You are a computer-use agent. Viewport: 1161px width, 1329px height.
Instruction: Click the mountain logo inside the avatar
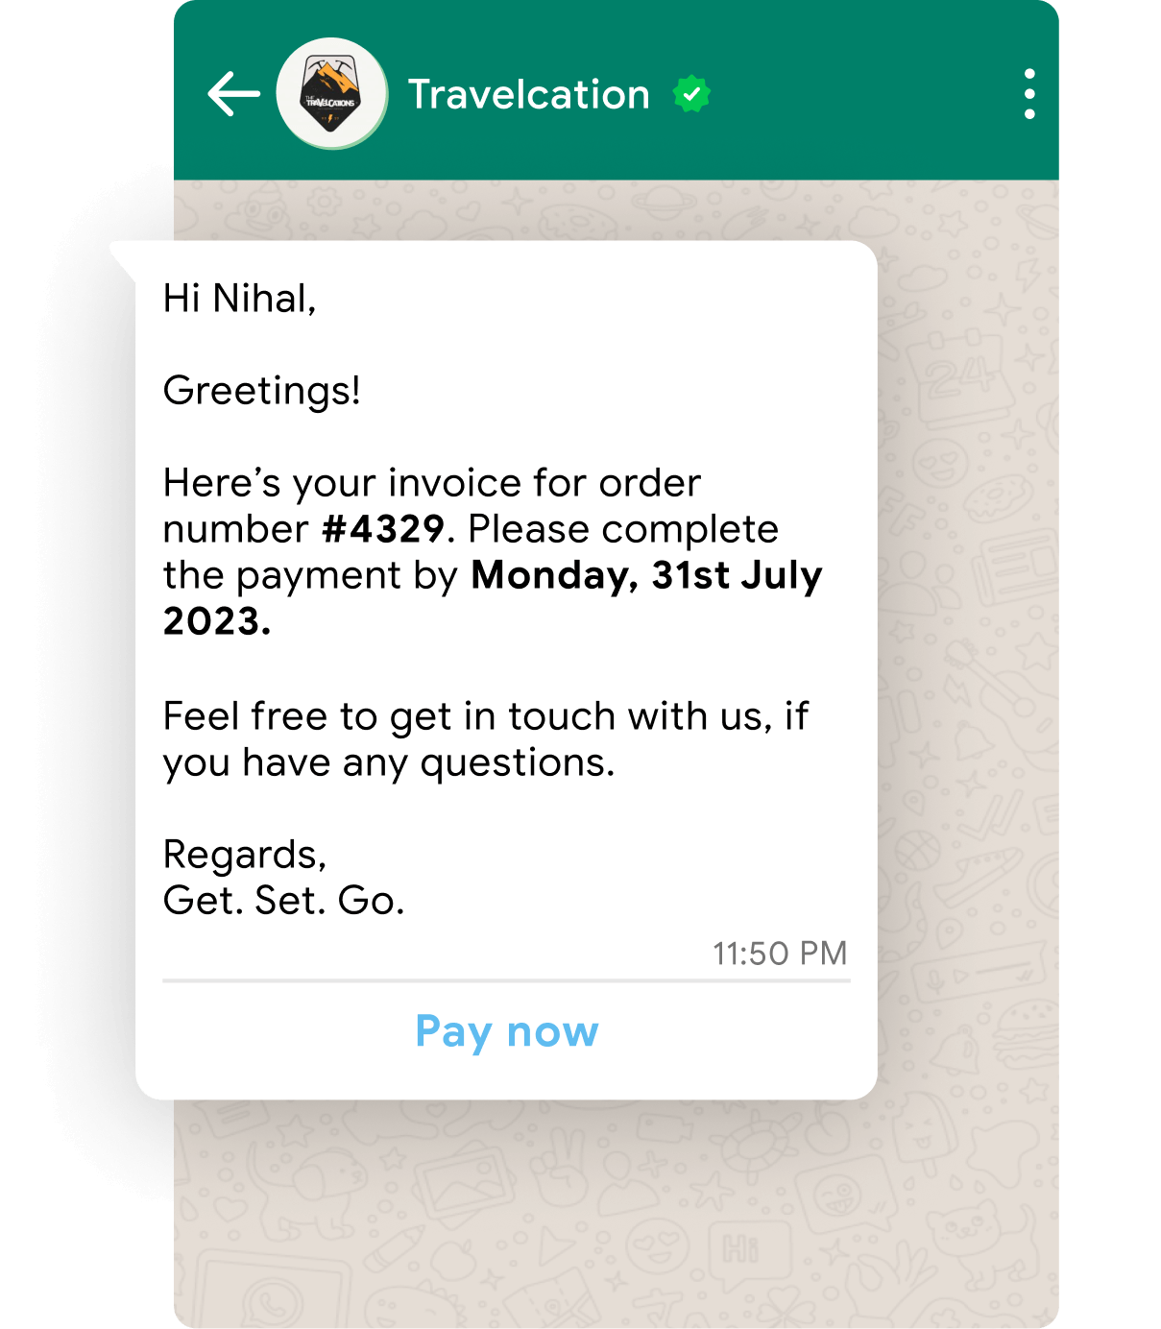coord(331,93)
